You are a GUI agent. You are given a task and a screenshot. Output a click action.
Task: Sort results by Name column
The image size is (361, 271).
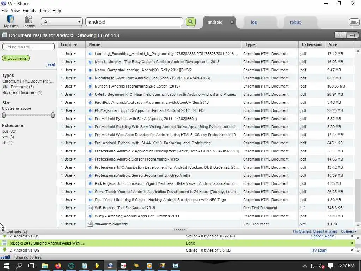(164, 44)
